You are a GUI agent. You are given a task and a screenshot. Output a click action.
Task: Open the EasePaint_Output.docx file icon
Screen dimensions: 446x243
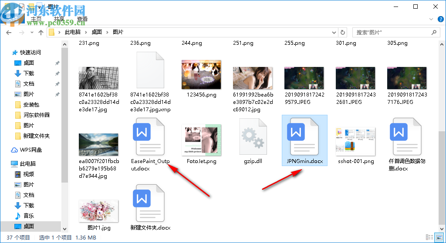(149, 136)
